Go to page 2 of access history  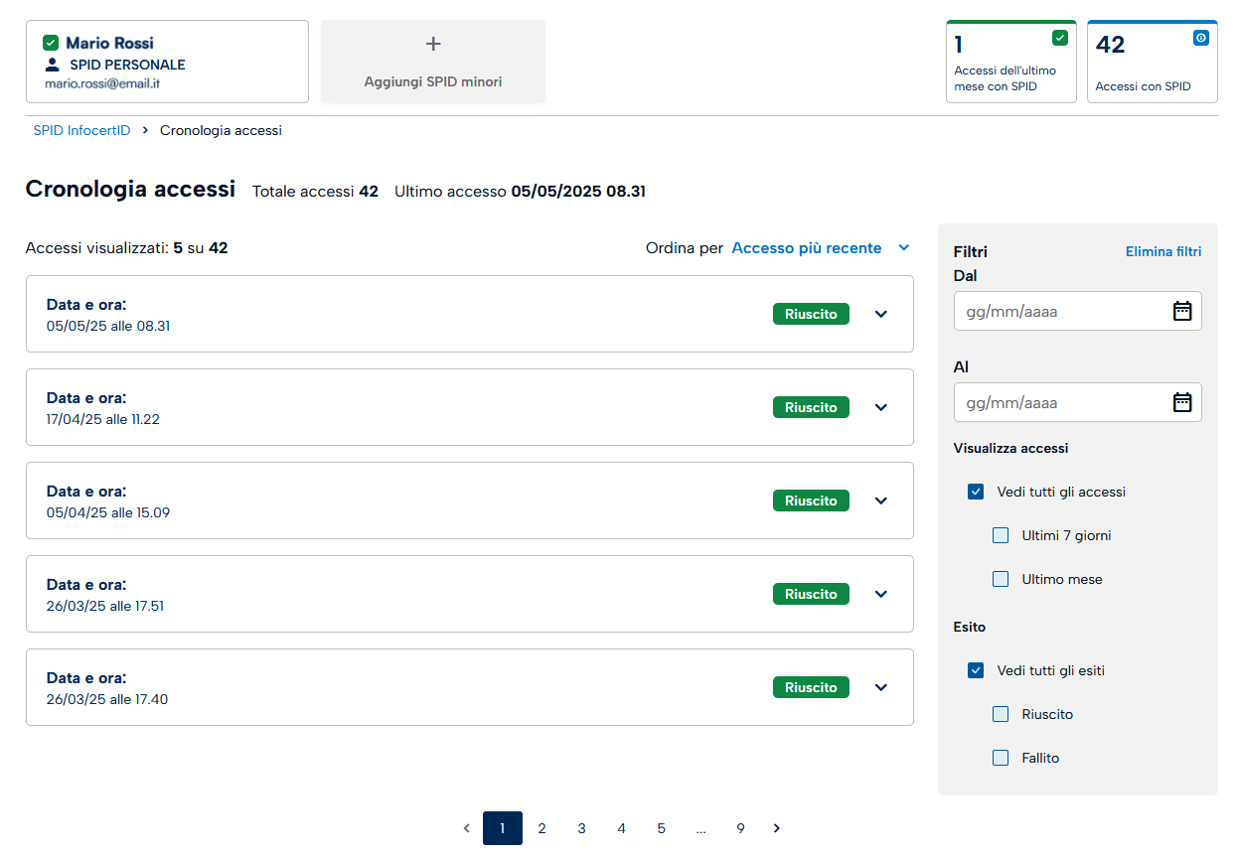(x=542, y=828)
